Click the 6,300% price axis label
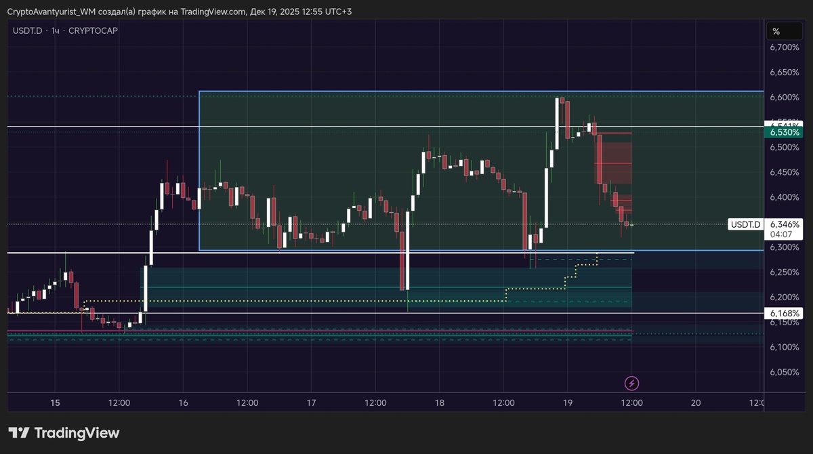This screenshot has width=813, height=454. click(785, 247)
